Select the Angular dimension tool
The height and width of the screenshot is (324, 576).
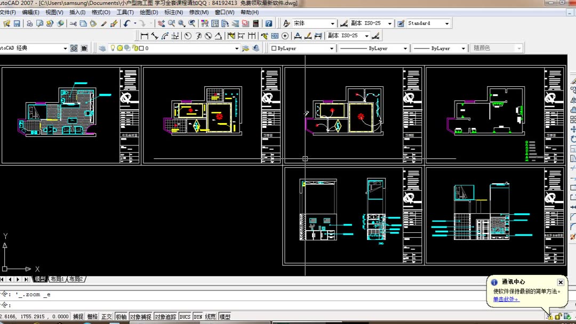(x=218, y=36)
